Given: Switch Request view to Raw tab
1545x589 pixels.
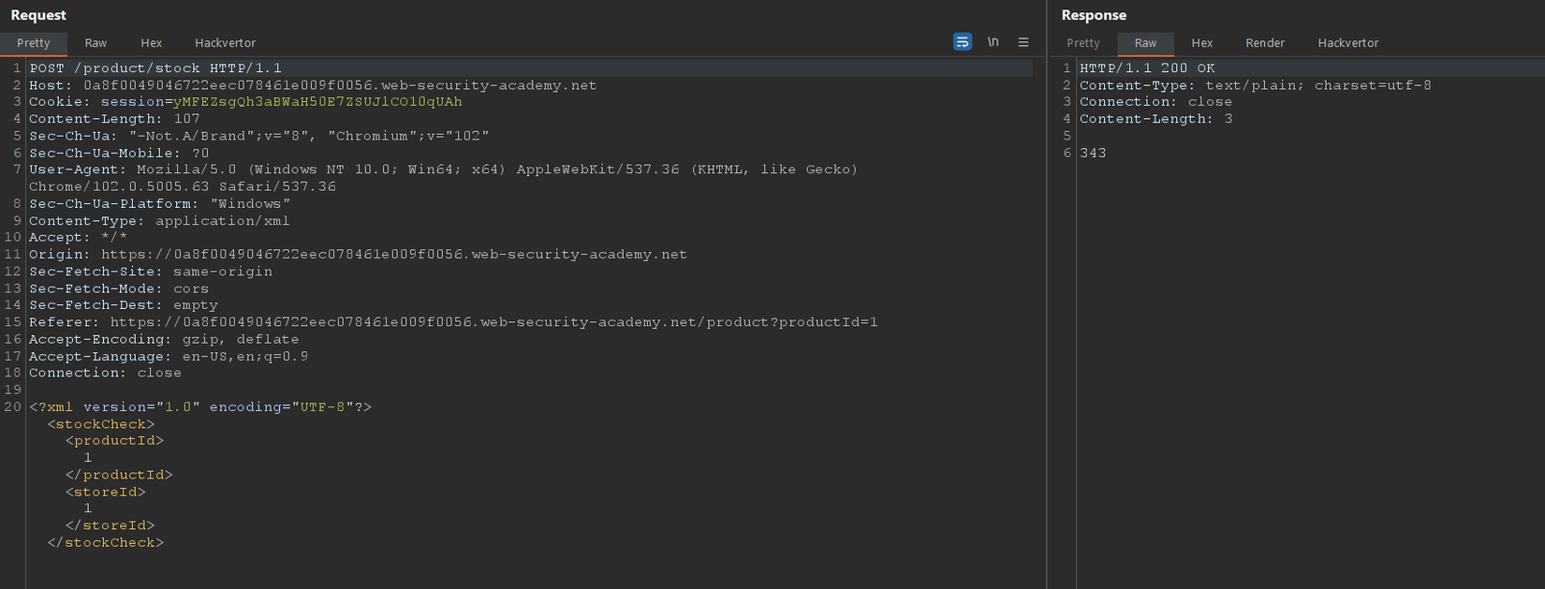Looking at the screenshot, I should click(x=96, y=43).
